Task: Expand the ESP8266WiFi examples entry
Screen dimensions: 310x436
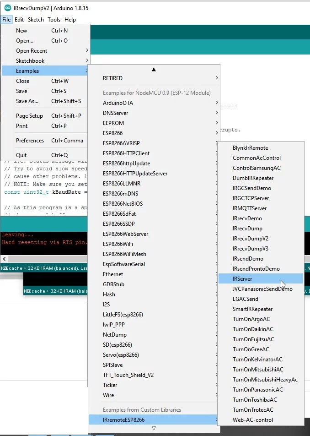Action: click(154, 244)
